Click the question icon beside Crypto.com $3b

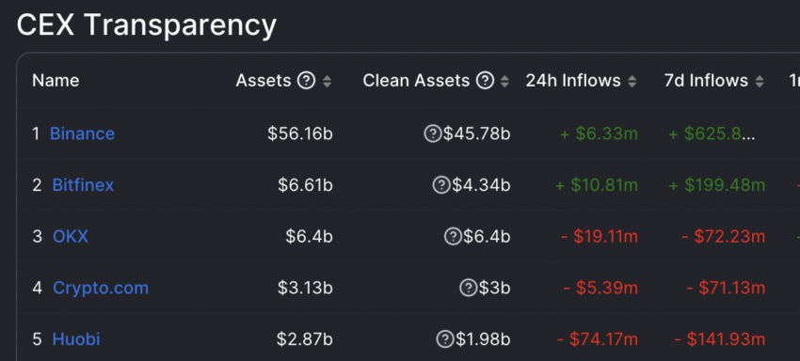click(468, 288)
